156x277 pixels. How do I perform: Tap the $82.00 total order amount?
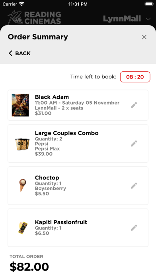(x=29, y=267)
